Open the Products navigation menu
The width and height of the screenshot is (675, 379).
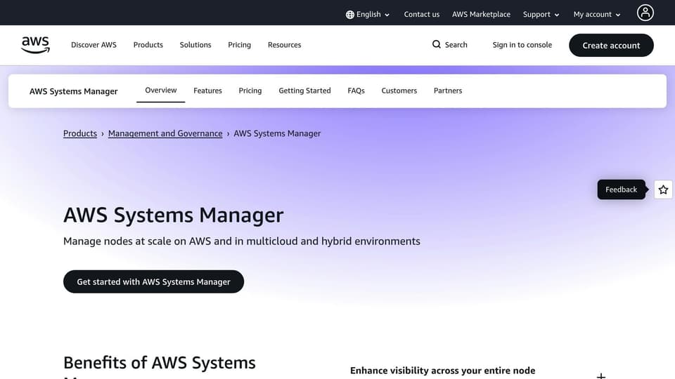[x=148, y=45]
